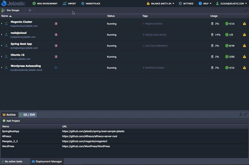Open magentocloud.jelastic.com link
The image size is (249, 165).
pyautogui.click(x=24, y=26)
